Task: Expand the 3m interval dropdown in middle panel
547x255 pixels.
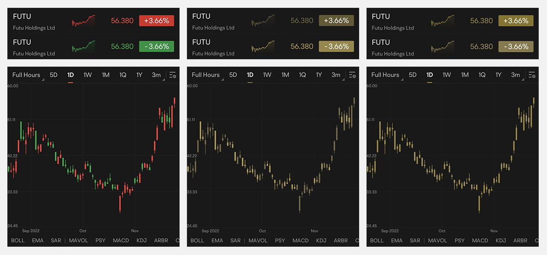Action: click(337, 75)
